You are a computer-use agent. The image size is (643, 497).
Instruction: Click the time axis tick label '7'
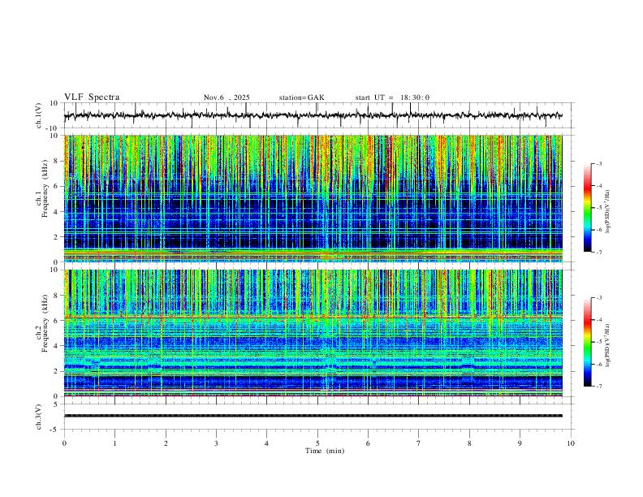(x=419, y=443)
